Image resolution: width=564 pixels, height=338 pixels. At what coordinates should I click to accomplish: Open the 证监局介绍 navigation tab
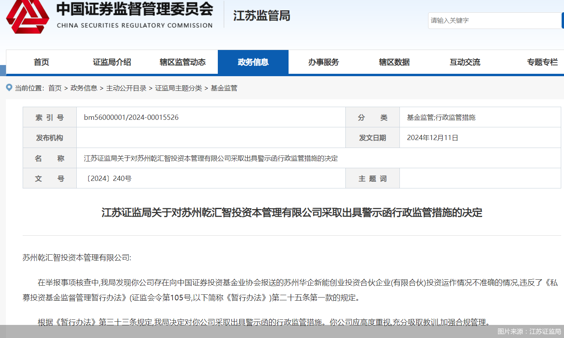click(112, 62)
